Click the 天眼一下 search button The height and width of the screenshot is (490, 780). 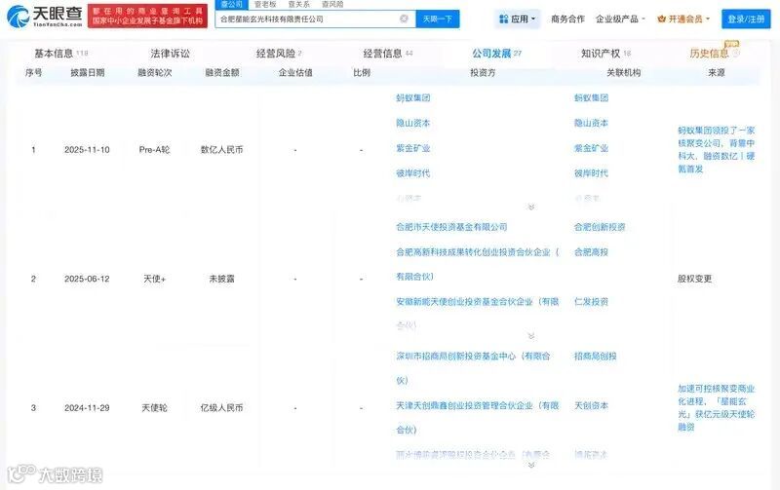click(437, 19)
